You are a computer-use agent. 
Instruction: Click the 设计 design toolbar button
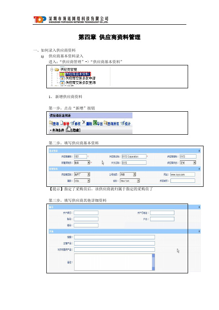click(x=126, y=123)
